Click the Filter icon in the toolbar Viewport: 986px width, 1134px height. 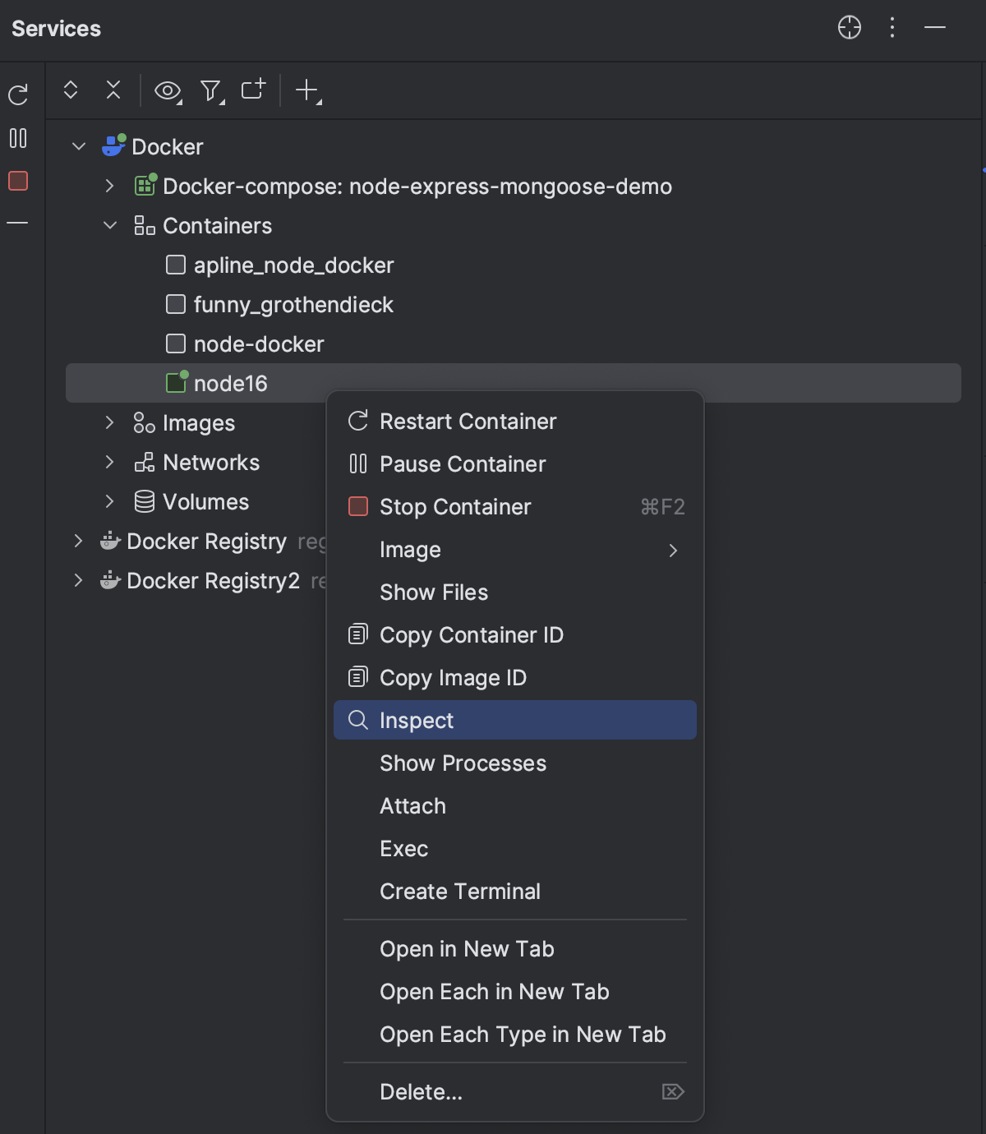[210, 91]
